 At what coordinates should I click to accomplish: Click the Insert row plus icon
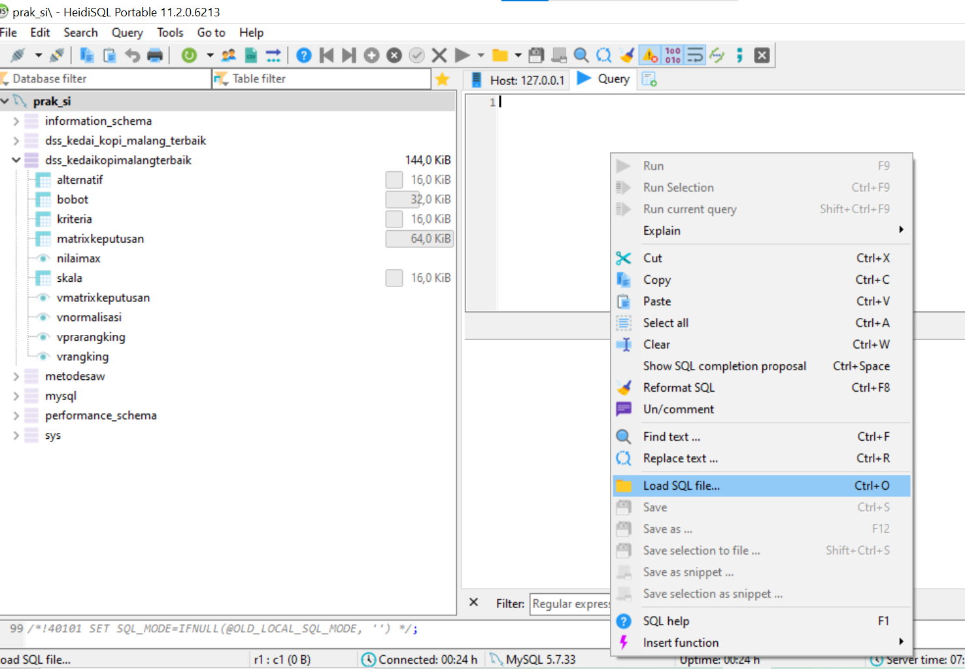(371, 56)
